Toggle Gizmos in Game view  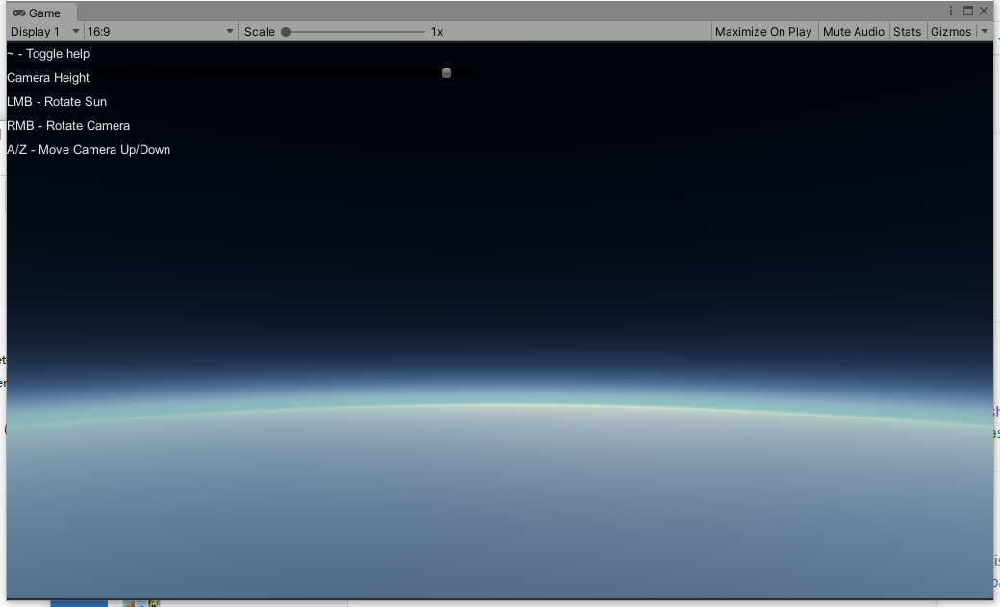(x=950, y=31)
